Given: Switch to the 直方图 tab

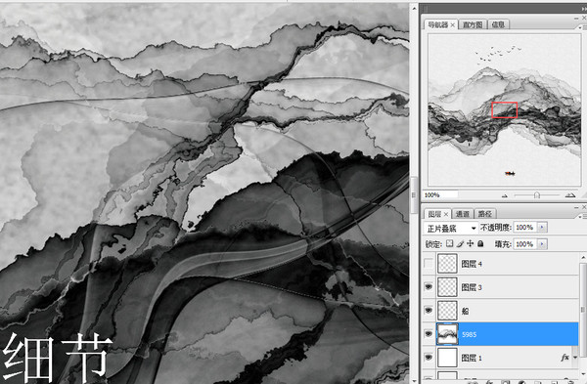Looking at the screenshot, I should pyautogui.click(x=473, y=24).
